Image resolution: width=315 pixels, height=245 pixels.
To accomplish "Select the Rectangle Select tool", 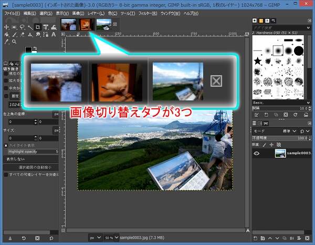I will tap(14, 27).
